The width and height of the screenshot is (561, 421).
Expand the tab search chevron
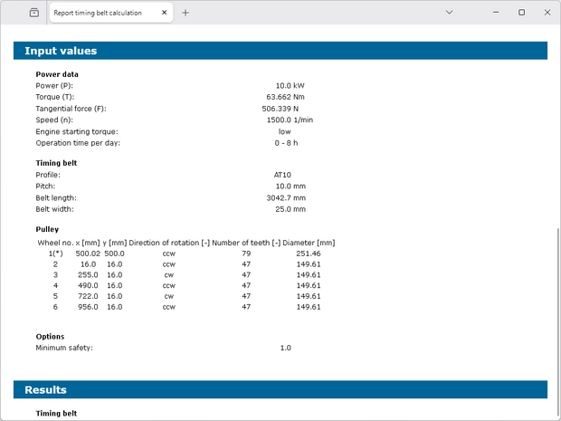[450, 13]
